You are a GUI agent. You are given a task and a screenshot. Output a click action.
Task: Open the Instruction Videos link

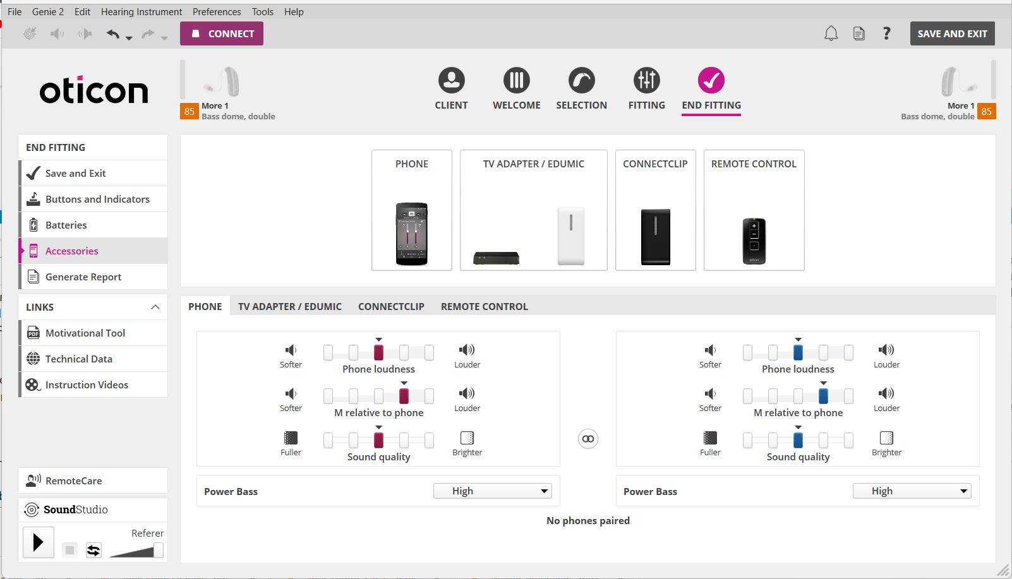point(93,385)
